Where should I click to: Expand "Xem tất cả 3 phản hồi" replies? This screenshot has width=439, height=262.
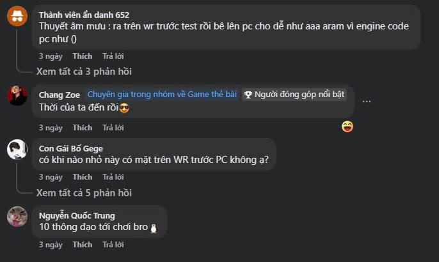tap(84, 72)
